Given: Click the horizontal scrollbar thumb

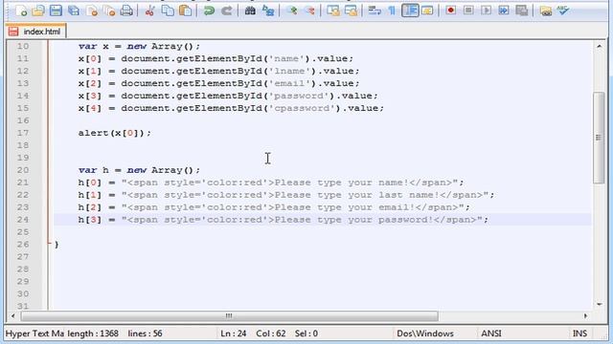Looking at the screenshot, I should (x=229, y=315).
